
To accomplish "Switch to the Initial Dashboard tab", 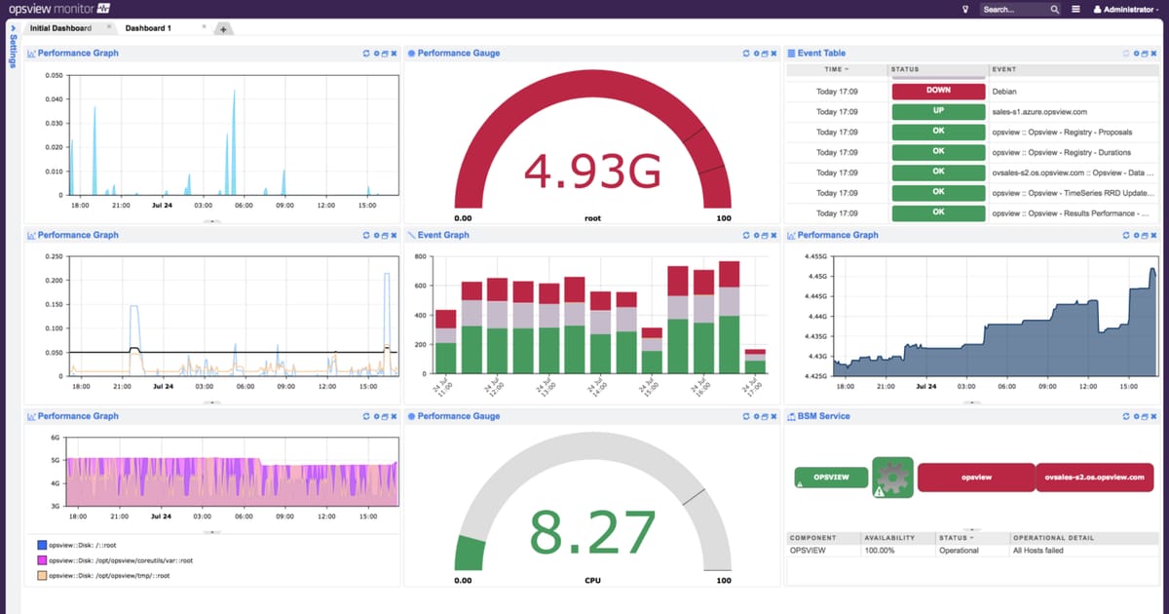I will [60, 28].
